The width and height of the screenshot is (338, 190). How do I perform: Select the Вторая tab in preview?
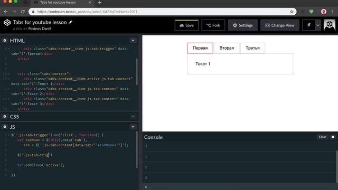(227, 48)
